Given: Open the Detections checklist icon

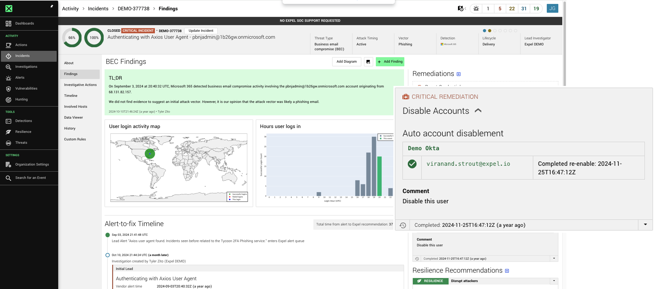Looking at the screenshot, I should click(x=8, y=121).
